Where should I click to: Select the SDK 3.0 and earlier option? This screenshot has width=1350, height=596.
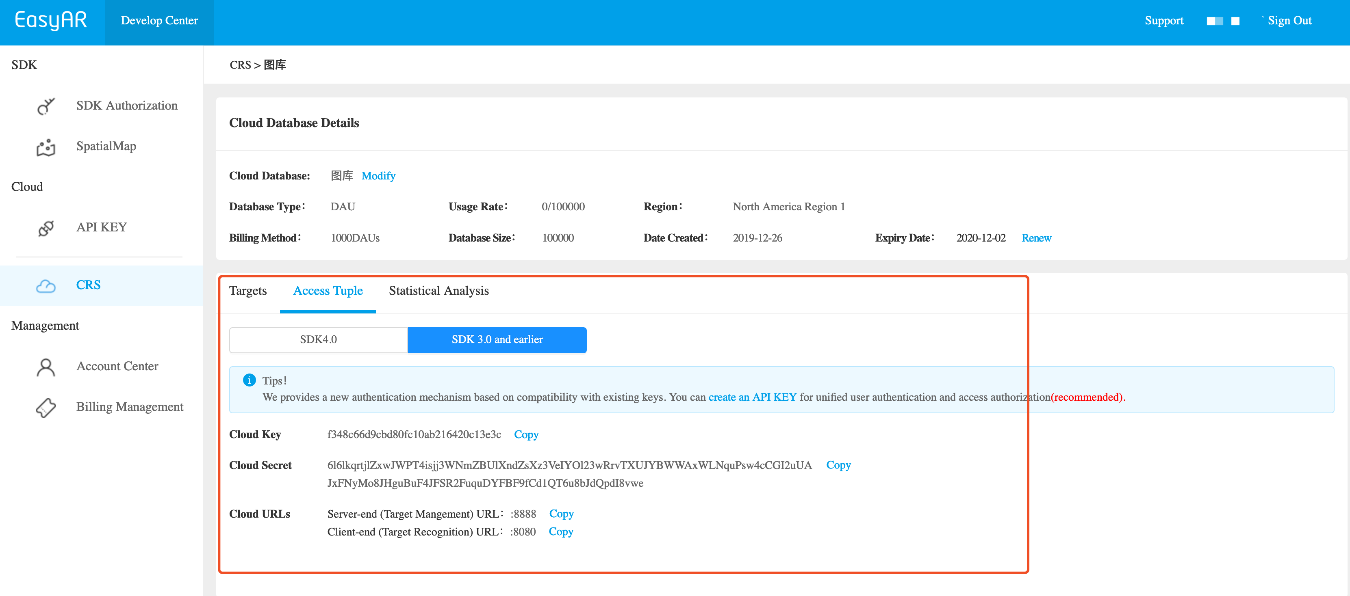497,339
